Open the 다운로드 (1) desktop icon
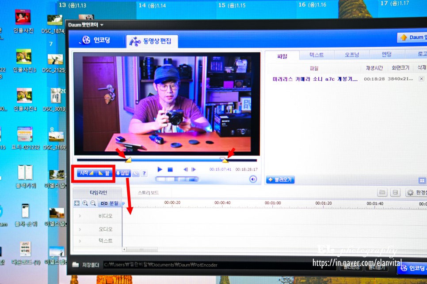Viewport: 427px width, 284px height. 26,254
